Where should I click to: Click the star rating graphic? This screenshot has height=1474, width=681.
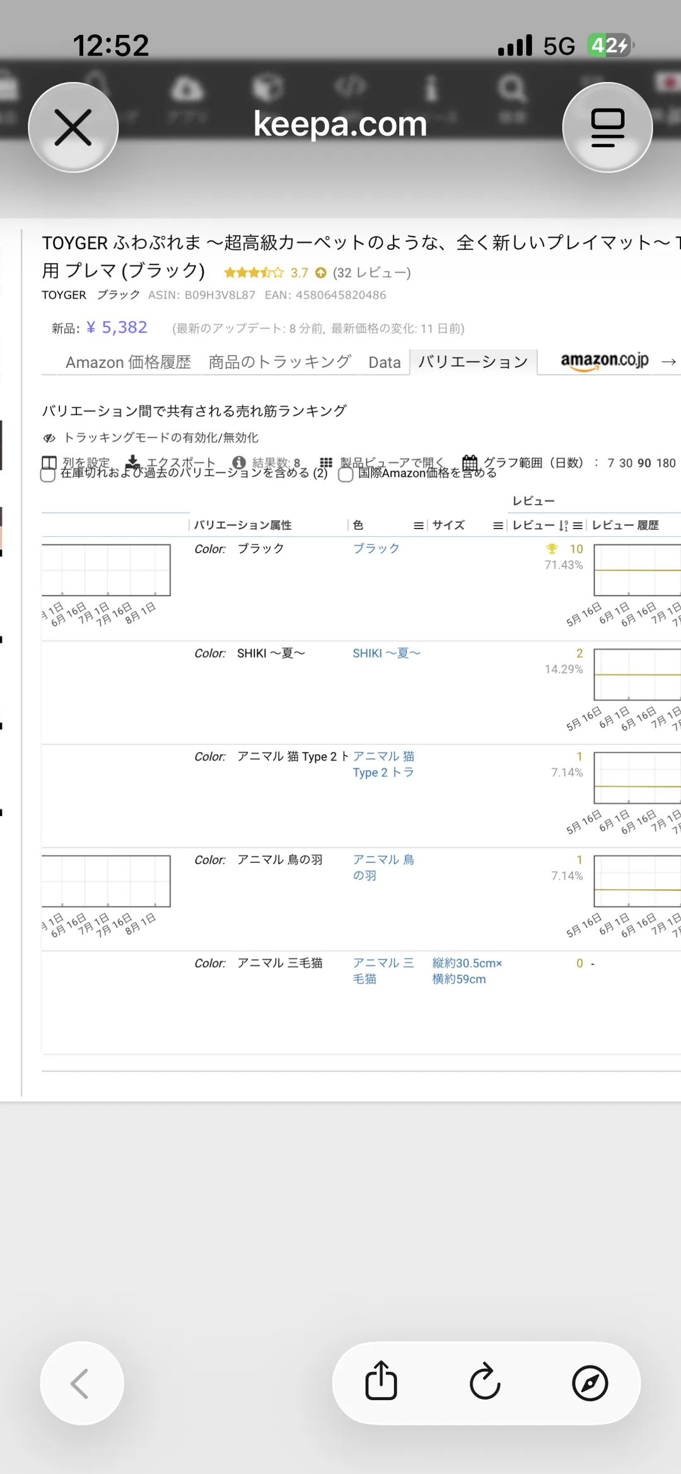(253, 272)
